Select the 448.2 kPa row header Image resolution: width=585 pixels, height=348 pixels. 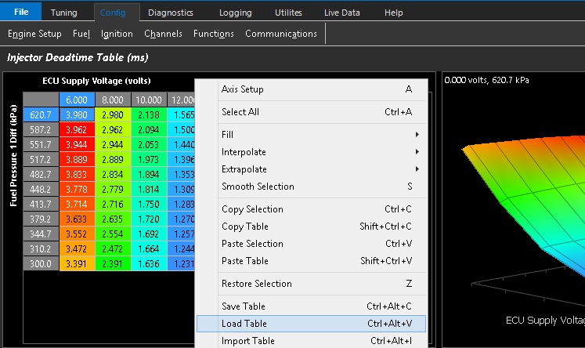pyautogui.click(x=41, y=190)
